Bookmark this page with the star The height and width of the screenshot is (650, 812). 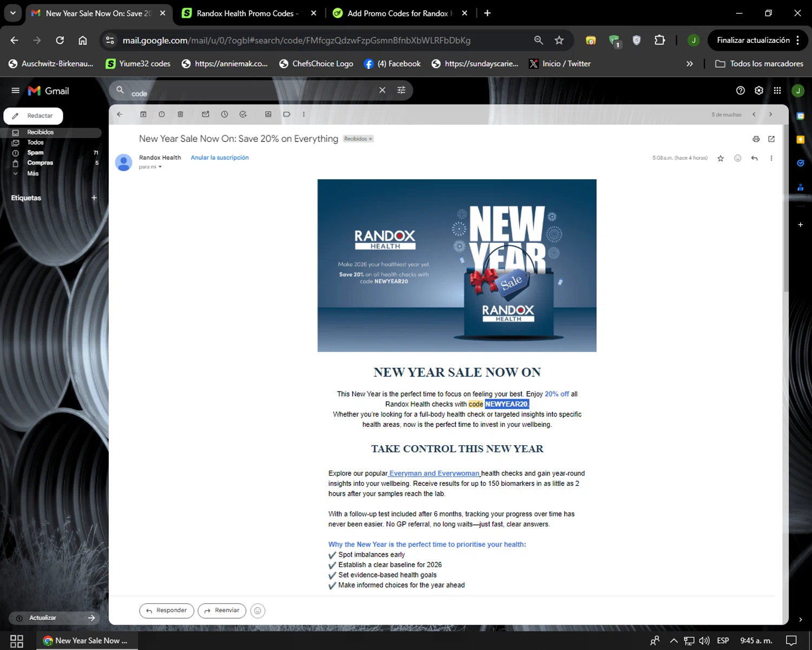[x=559, y=40]
